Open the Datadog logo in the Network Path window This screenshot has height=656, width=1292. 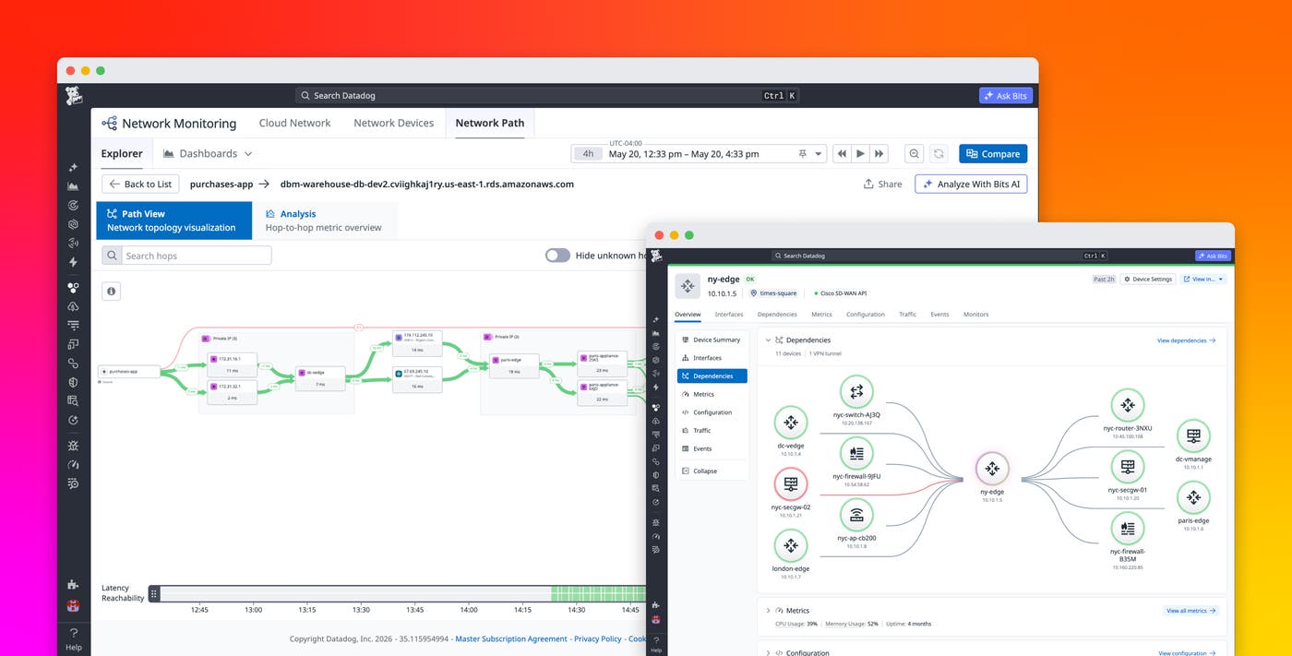coord(74,95)
